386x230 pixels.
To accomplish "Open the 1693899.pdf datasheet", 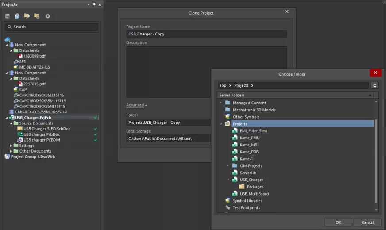I will coord(34,56).
